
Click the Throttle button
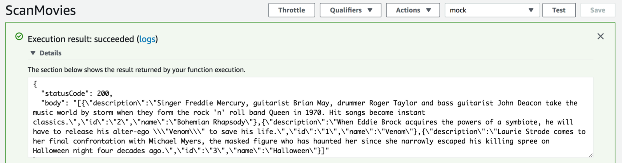(x=292, y=10)
